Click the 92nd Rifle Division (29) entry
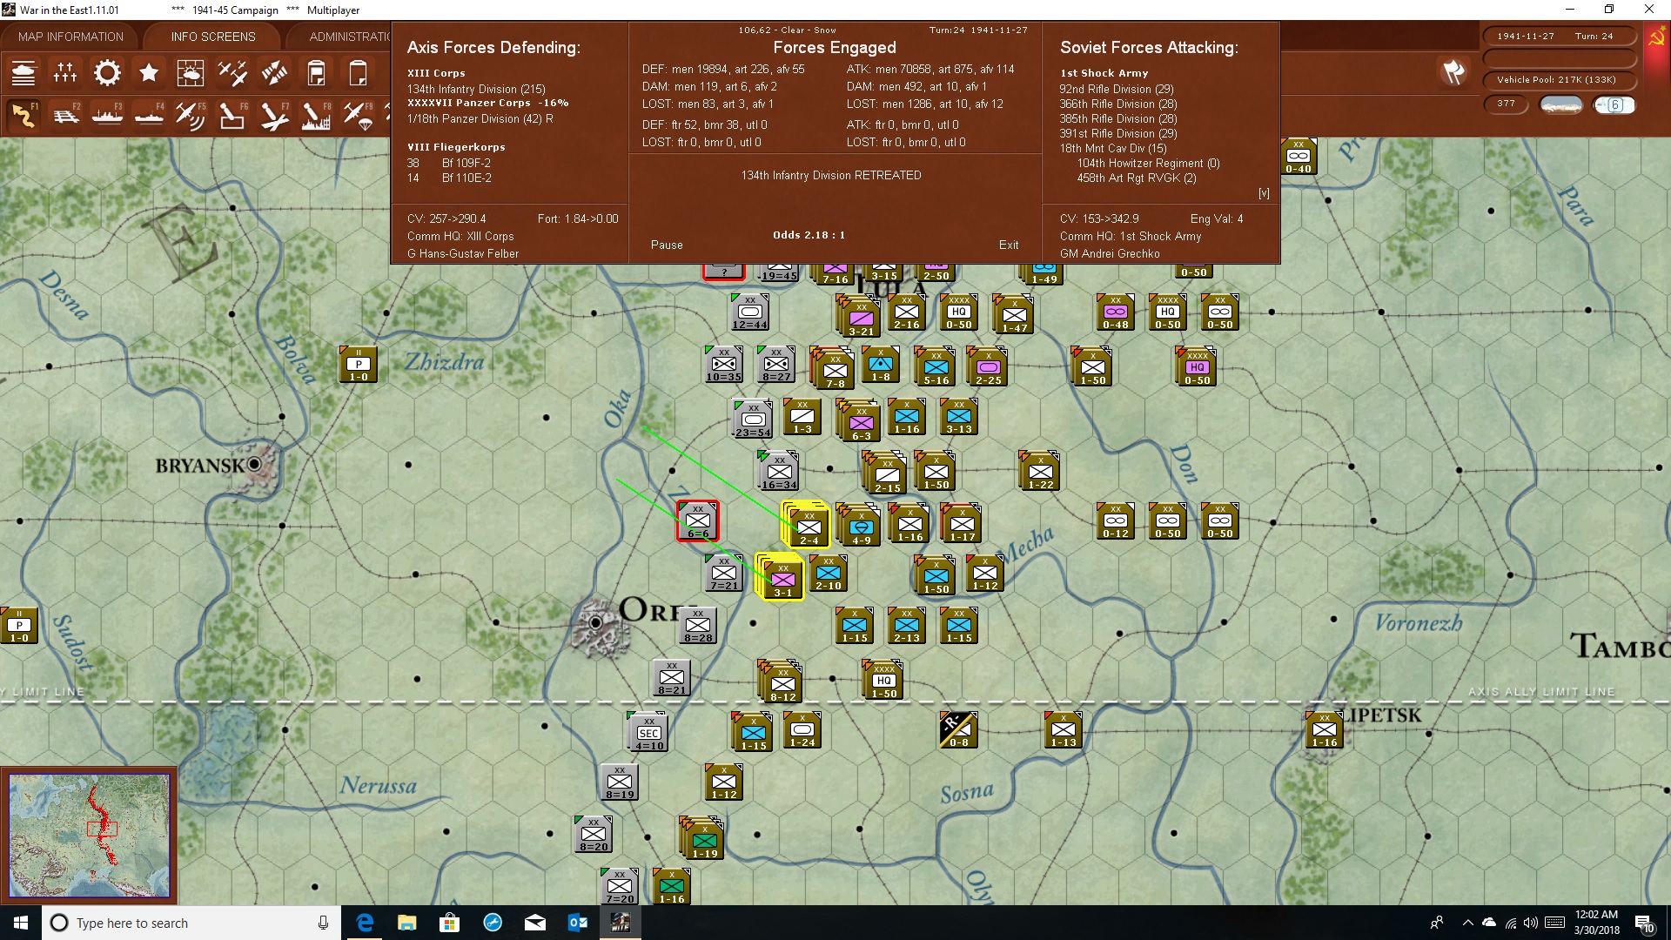Screen dimensions: 1671x940 point(1117,89)
